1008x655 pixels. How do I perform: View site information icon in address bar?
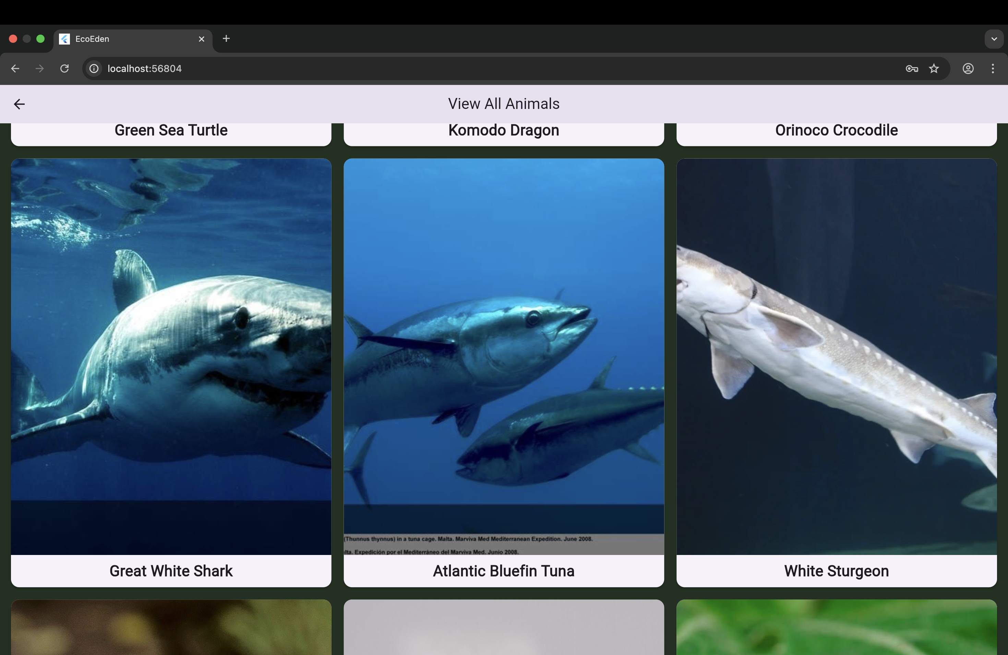click(94, 69)
